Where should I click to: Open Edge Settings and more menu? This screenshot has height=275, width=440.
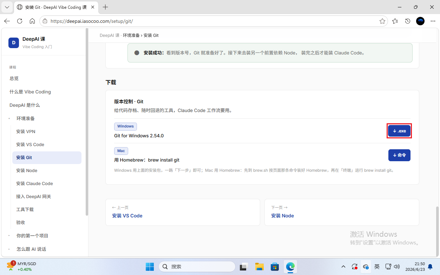pos(433,21)
